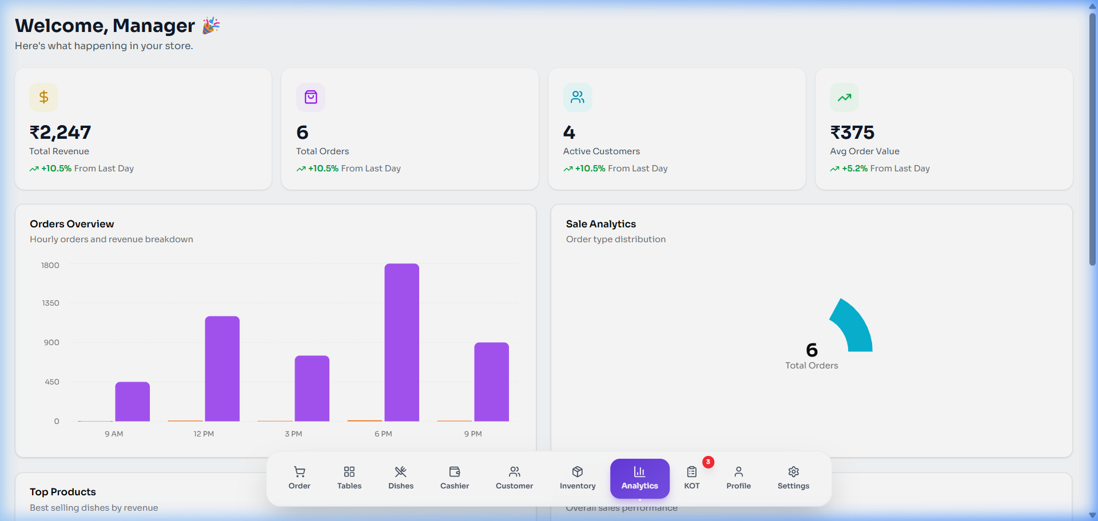Open the Settings gear icon
The width and height of the screenshot is (1098, 521).
tap(793, 472)
